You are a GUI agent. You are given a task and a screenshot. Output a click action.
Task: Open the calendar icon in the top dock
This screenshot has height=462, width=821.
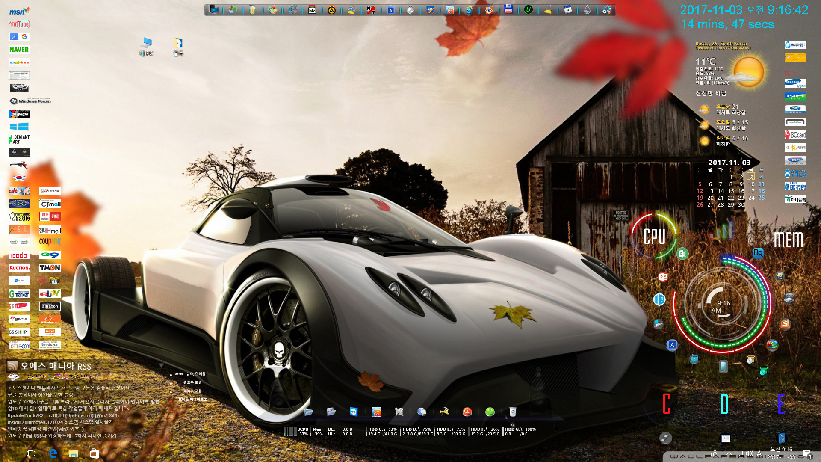pos(568,10)
